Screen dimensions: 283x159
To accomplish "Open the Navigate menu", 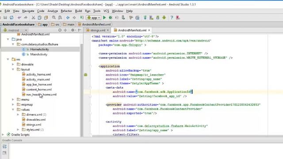I will (x=28, y=11).
